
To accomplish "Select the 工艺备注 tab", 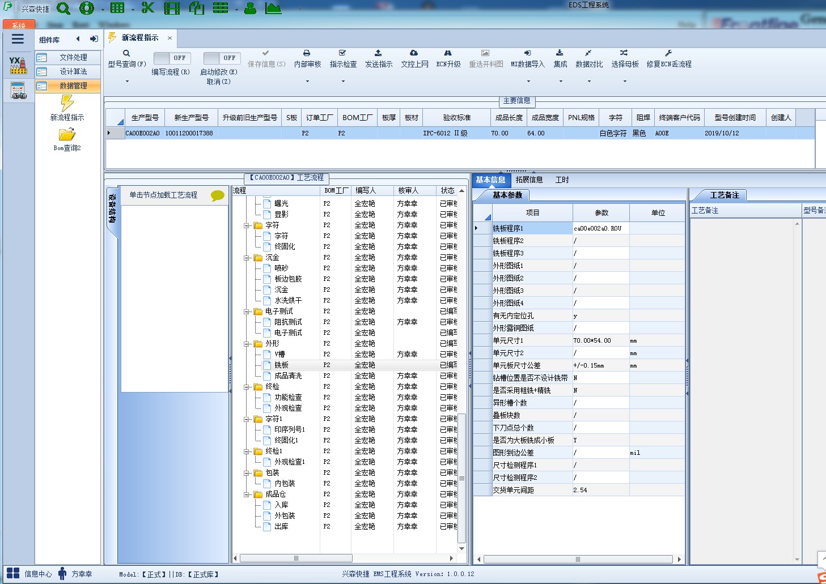I will click(x=725, y=195).
